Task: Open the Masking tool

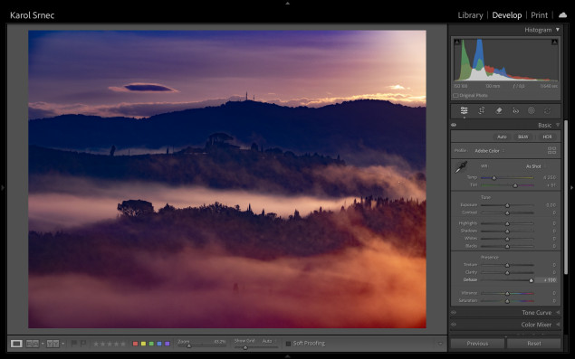Action: coord(531,110)
